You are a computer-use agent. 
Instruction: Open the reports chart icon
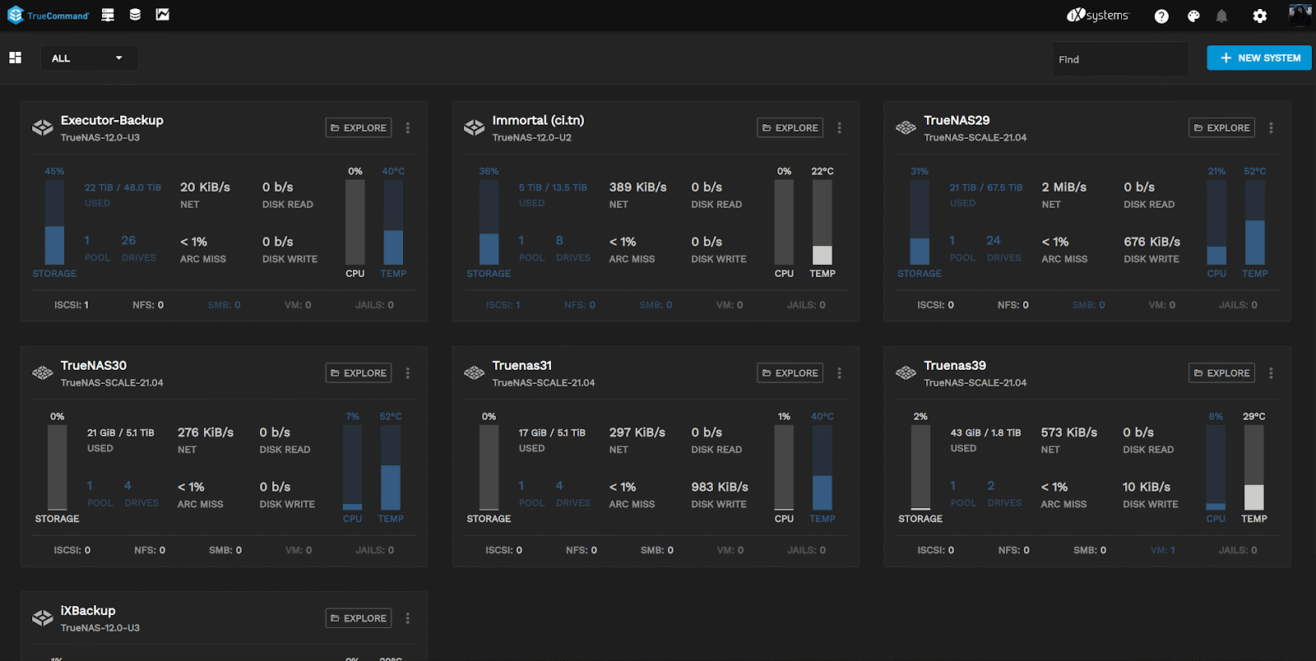[x=163, y=15]
